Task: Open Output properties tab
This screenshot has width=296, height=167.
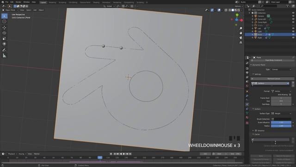Action: point(247,73)
